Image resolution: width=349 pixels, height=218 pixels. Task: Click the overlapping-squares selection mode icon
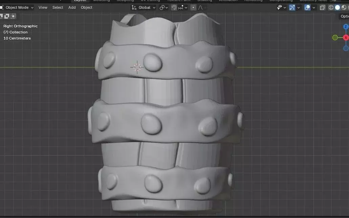7,16
